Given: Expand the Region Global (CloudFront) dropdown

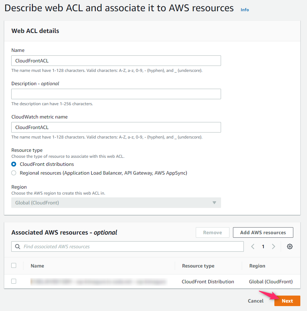Looking at the screenshot, I should click(x=116, y=203).
